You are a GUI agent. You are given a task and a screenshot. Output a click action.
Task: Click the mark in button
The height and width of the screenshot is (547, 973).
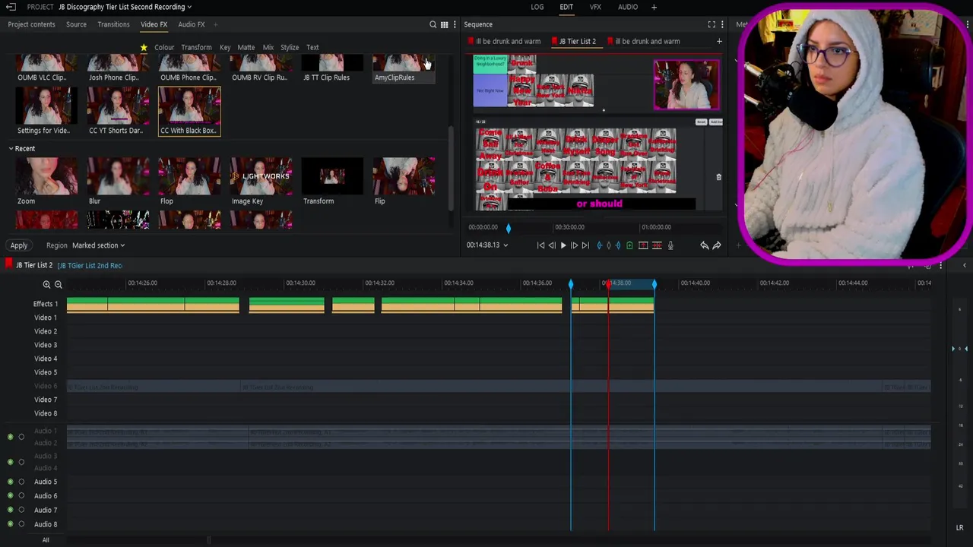click(x=599, y=245)
